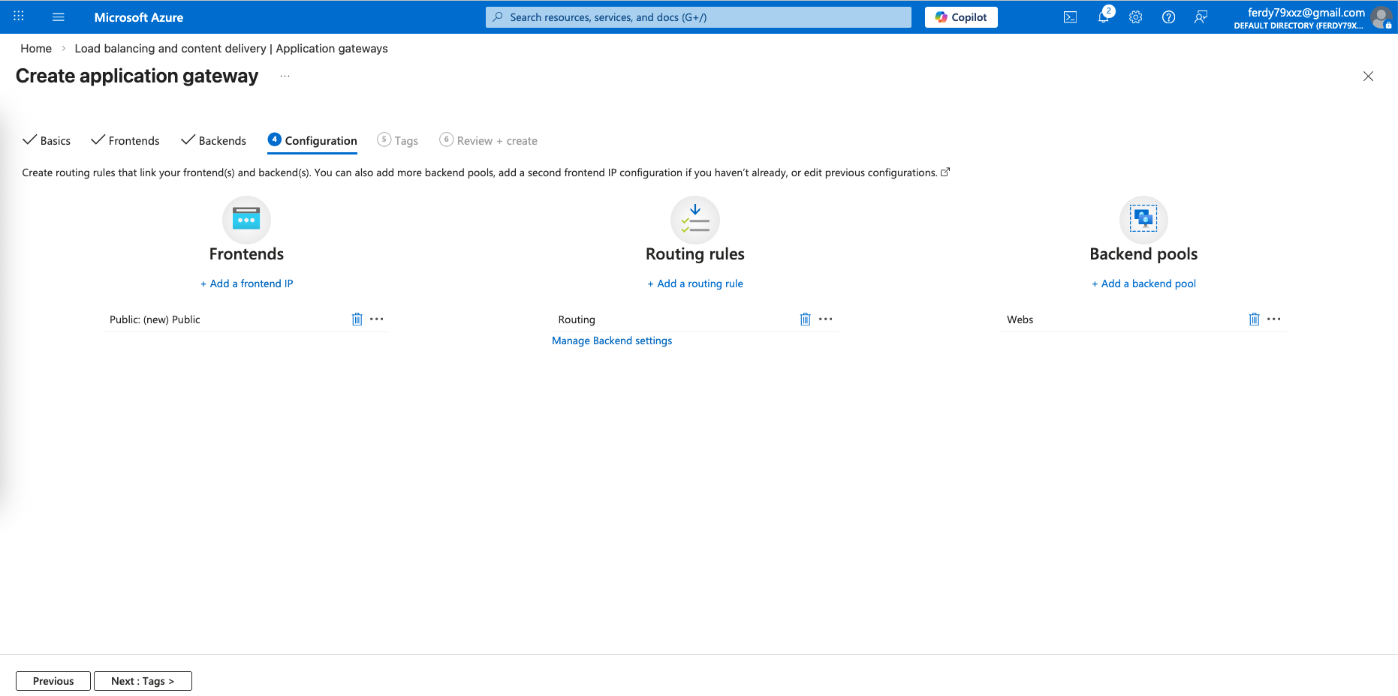1398x696 pixels.
Task: Go to Review + create tab
Action: tap(489, 141)
